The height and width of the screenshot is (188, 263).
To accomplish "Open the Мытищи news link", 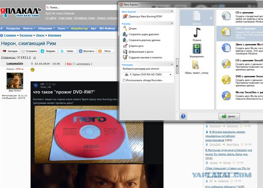I will [229, 152].
